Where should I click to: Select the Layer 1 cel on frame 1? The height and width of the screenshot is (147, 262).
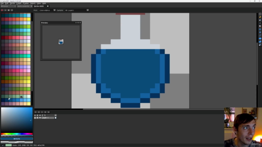point(56,118)
